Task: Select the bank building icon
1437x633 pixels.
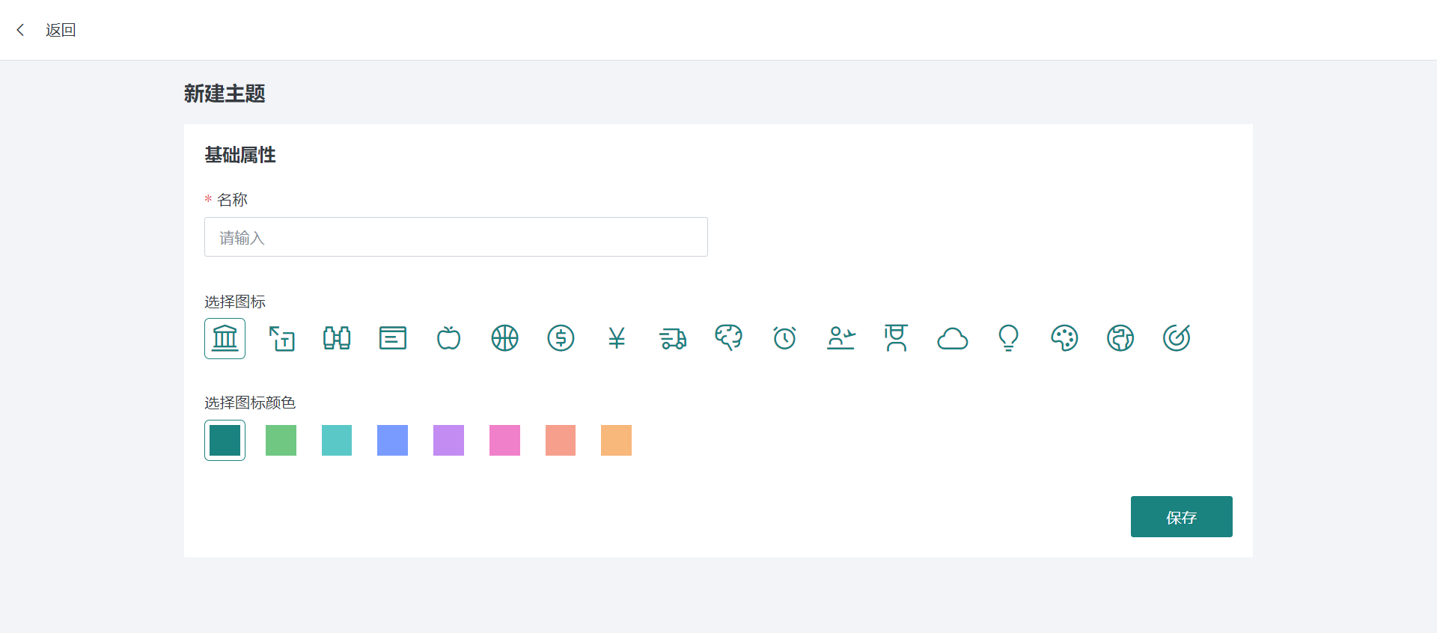Action: coord(225,338)
